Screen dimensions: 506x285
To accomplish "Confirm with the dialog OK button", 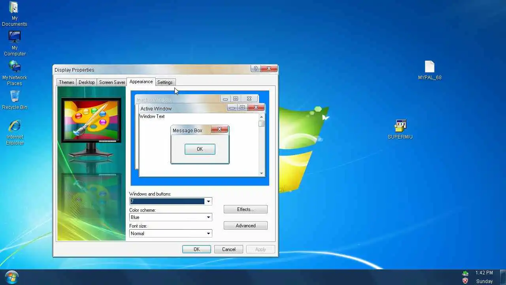I will pyautogui.click(x=196, y=249).
